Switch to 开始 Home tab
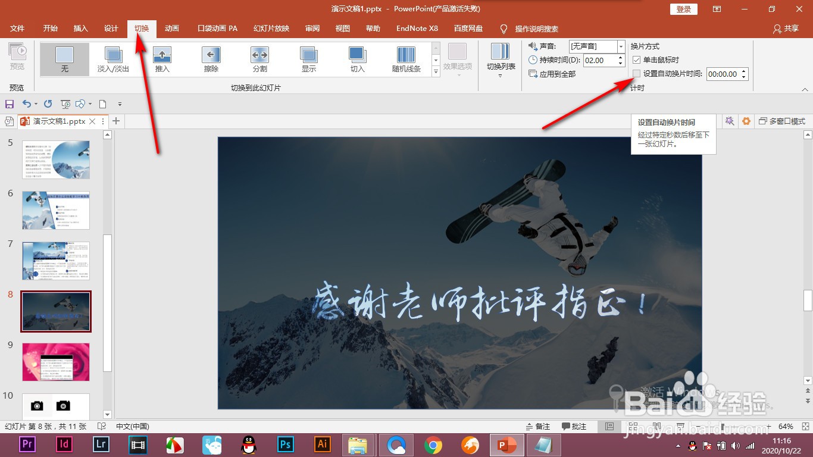Screen dimensions: 813x457 coord(50,29)
